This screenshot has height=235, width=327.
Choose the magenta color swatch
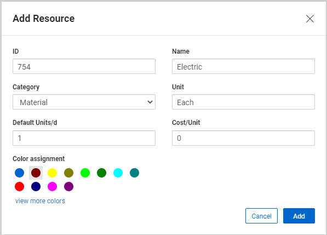click(53, 186)
